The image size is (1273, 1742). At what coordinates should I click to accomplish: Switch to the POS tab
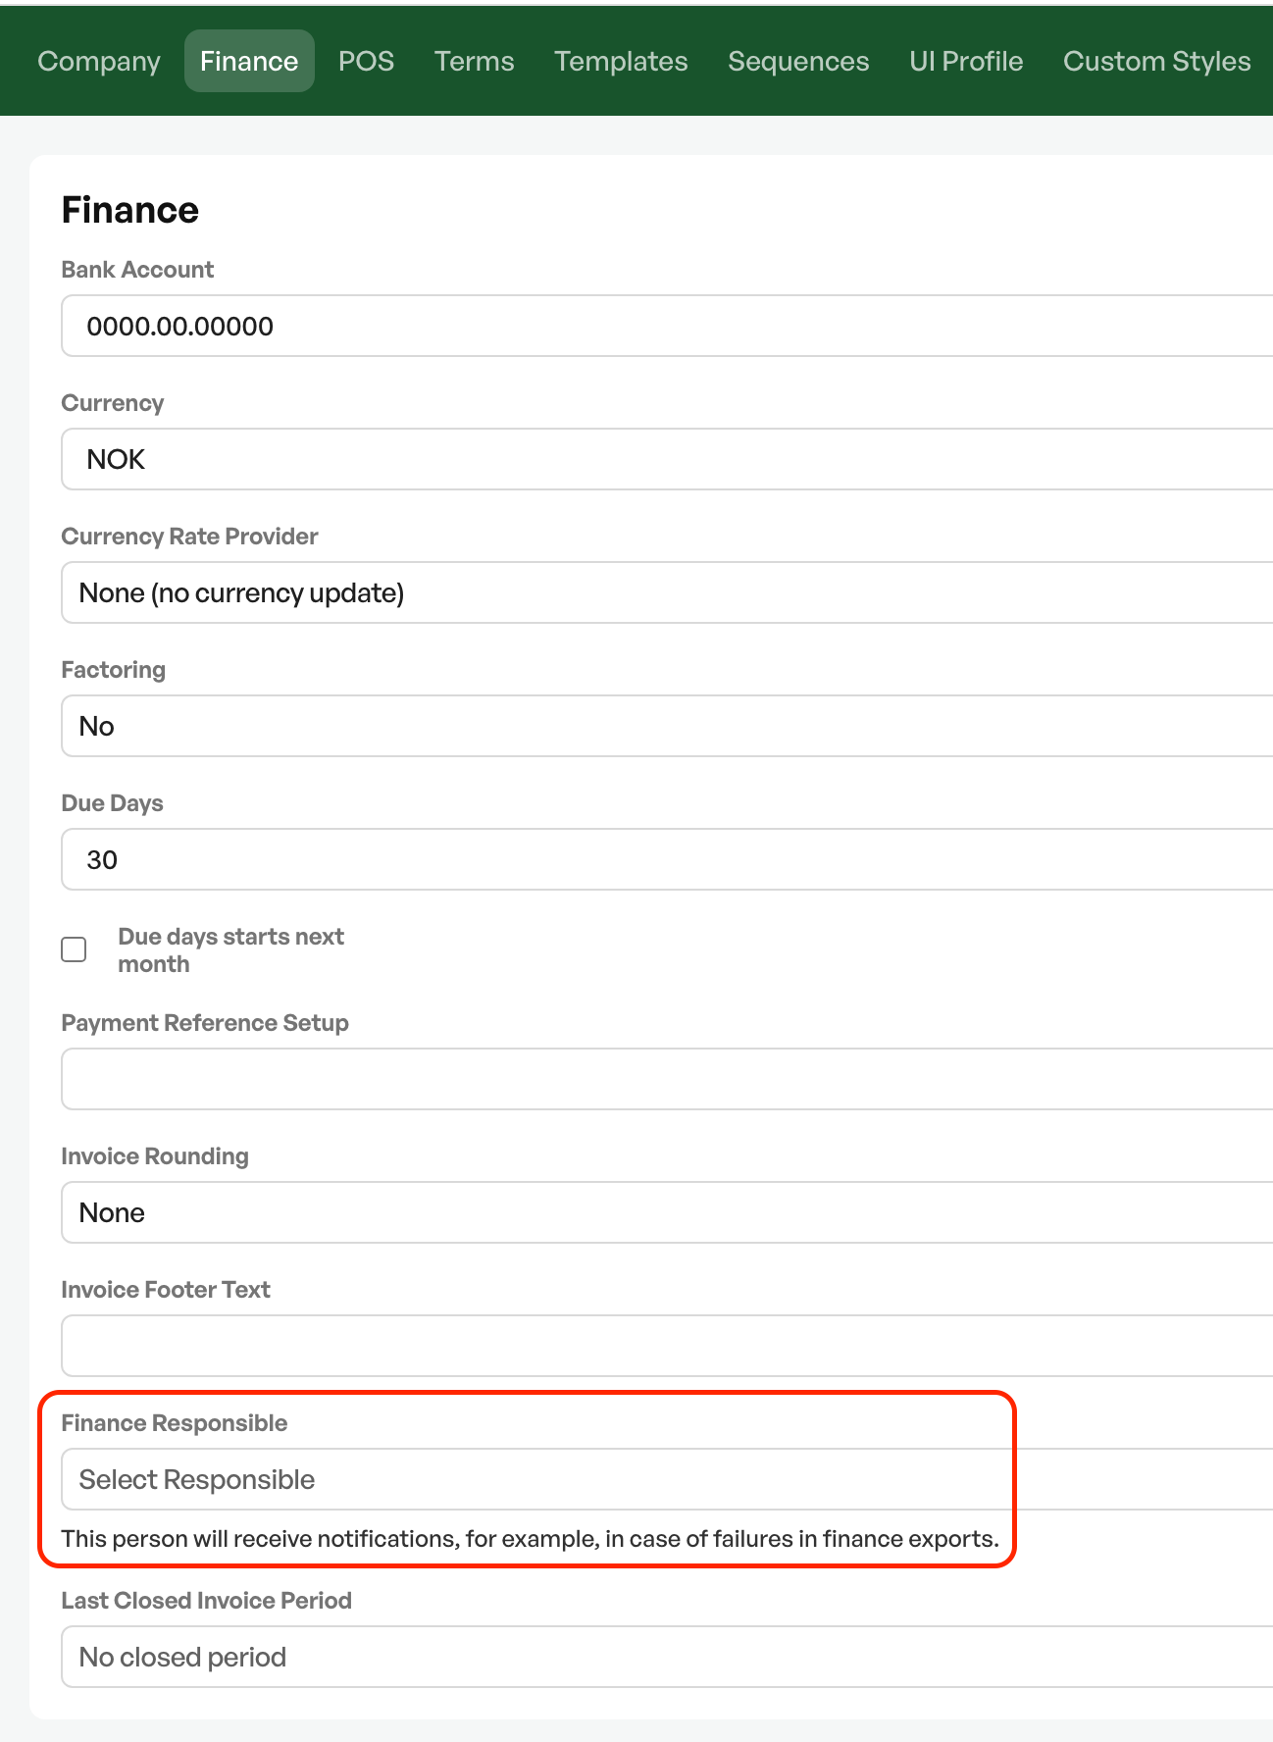(366, 61)
